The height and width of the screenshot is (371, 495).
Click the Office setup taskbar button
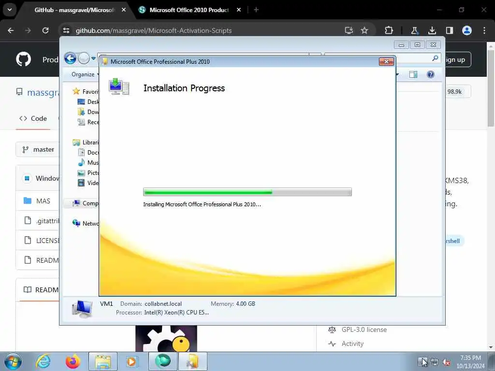coord(193,361)
